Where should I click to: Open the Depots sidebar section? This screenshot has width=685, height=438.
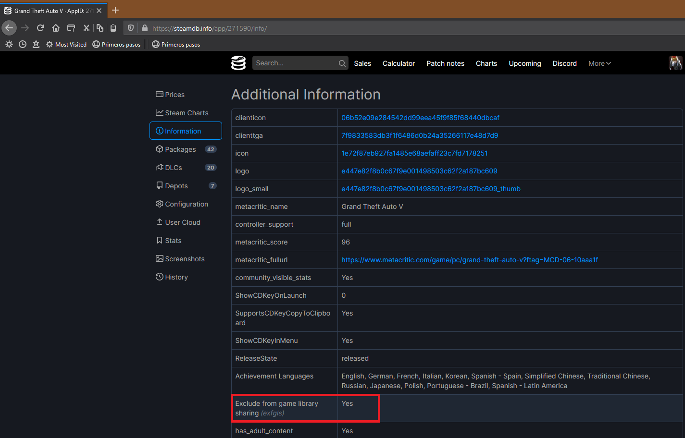tap(186, 186)
